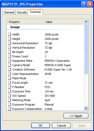Click the 'Manual' exposure program value
Image resolution: width=94 pixels, height=131 pixels.
pyautogui.click(x=49, y=104)
